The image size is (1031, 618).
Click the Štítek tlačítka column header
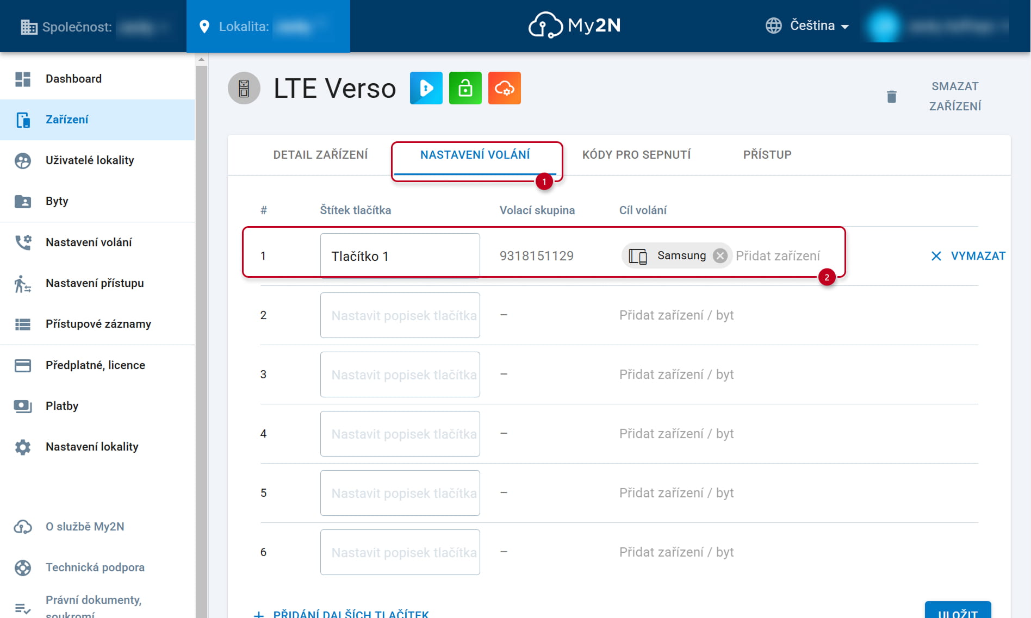[356, 210]
